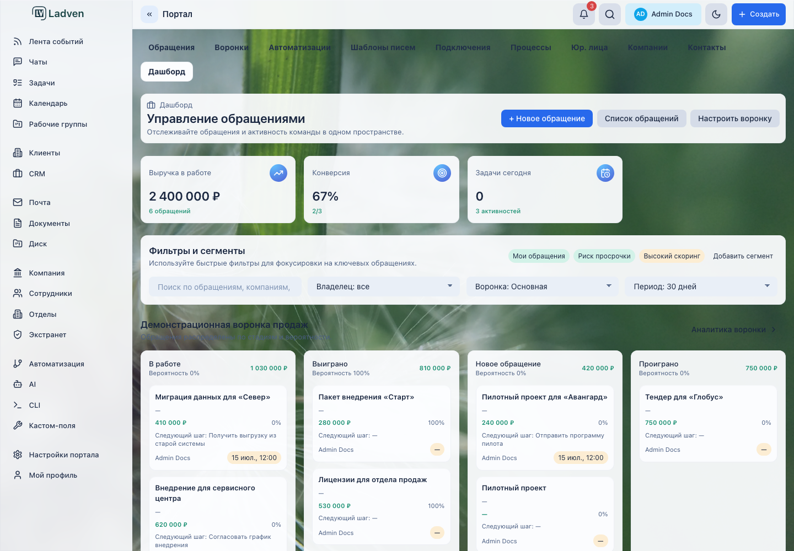Screen dimensions: 794x551
Task: Open the Отделы departments icon
Action: (x=18, y=314)
